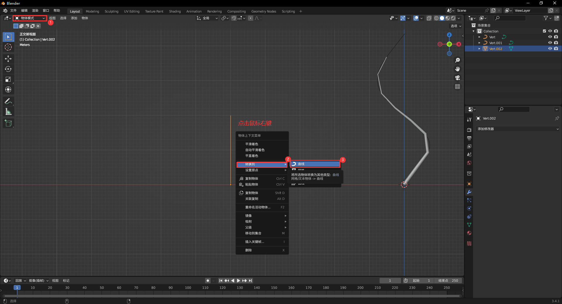Activate the Annotate pencil tool
Viewport: 562px width, 304px height.
point(8,101)
